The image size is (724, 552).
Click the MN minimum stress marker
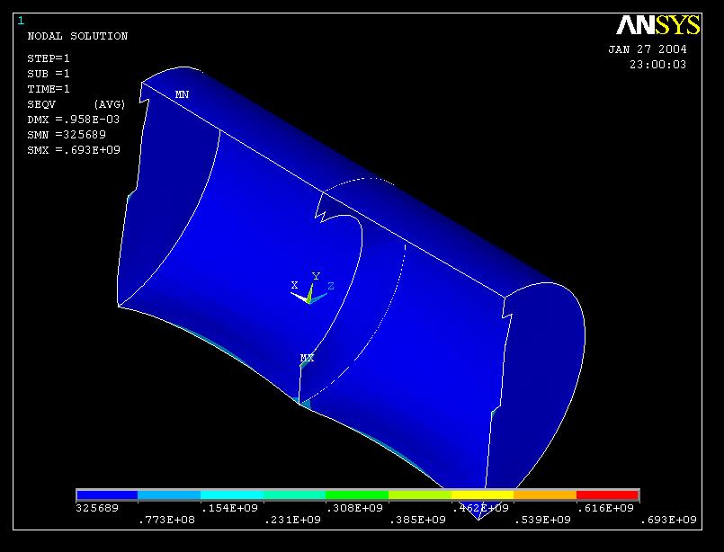[182, 94]
